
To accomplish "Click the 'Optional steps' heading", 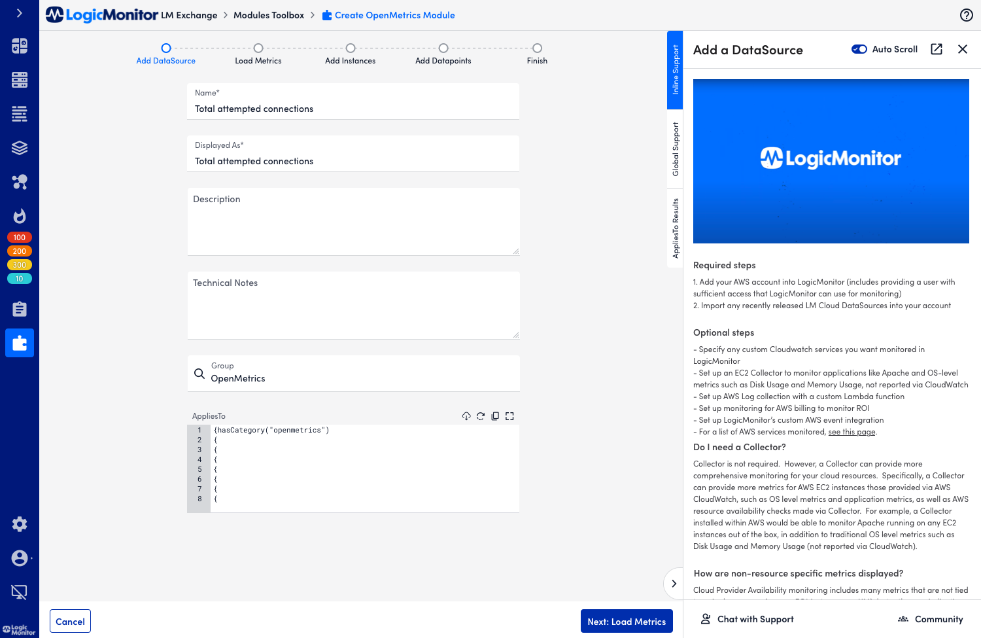I will 724,332.
